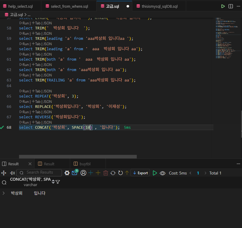Go to previous results page
Image resolution: width=242 pixels, height=228 pixels.
[x=191, y=173]
